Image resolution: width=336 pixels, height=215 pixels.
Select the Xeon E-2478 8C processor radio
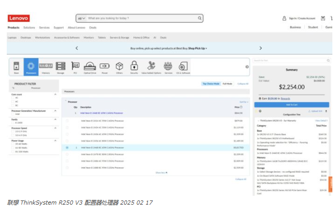coord(67,154)
